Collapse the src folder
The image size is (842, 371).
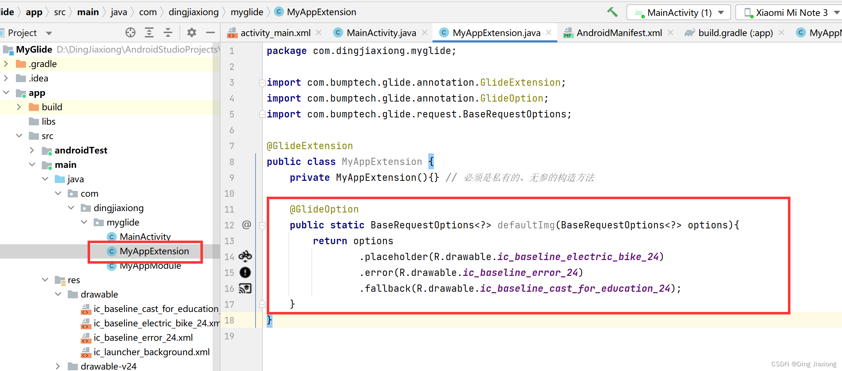coord(19,136)
